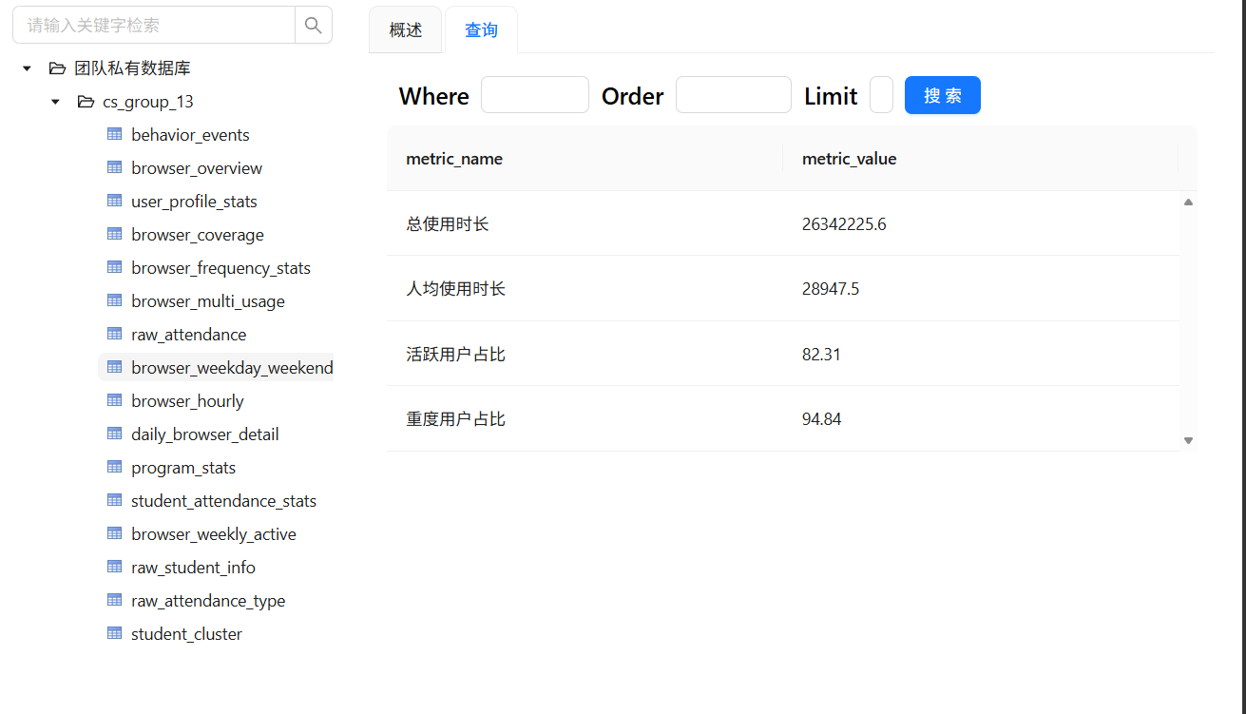Viewport: 1246px width, 714px height.
Task: Open the browser_hourly table
Action: 187,401
